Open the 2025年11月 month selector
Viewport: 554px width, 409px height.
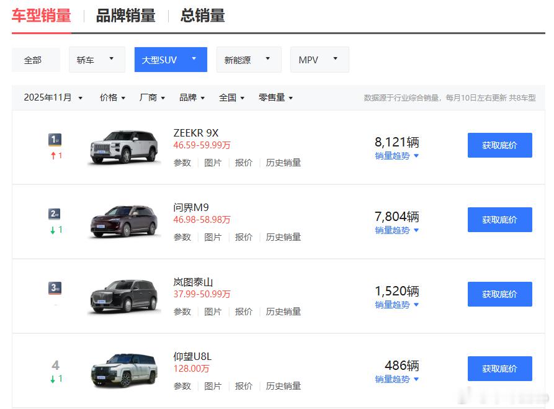tap(53, 97)
